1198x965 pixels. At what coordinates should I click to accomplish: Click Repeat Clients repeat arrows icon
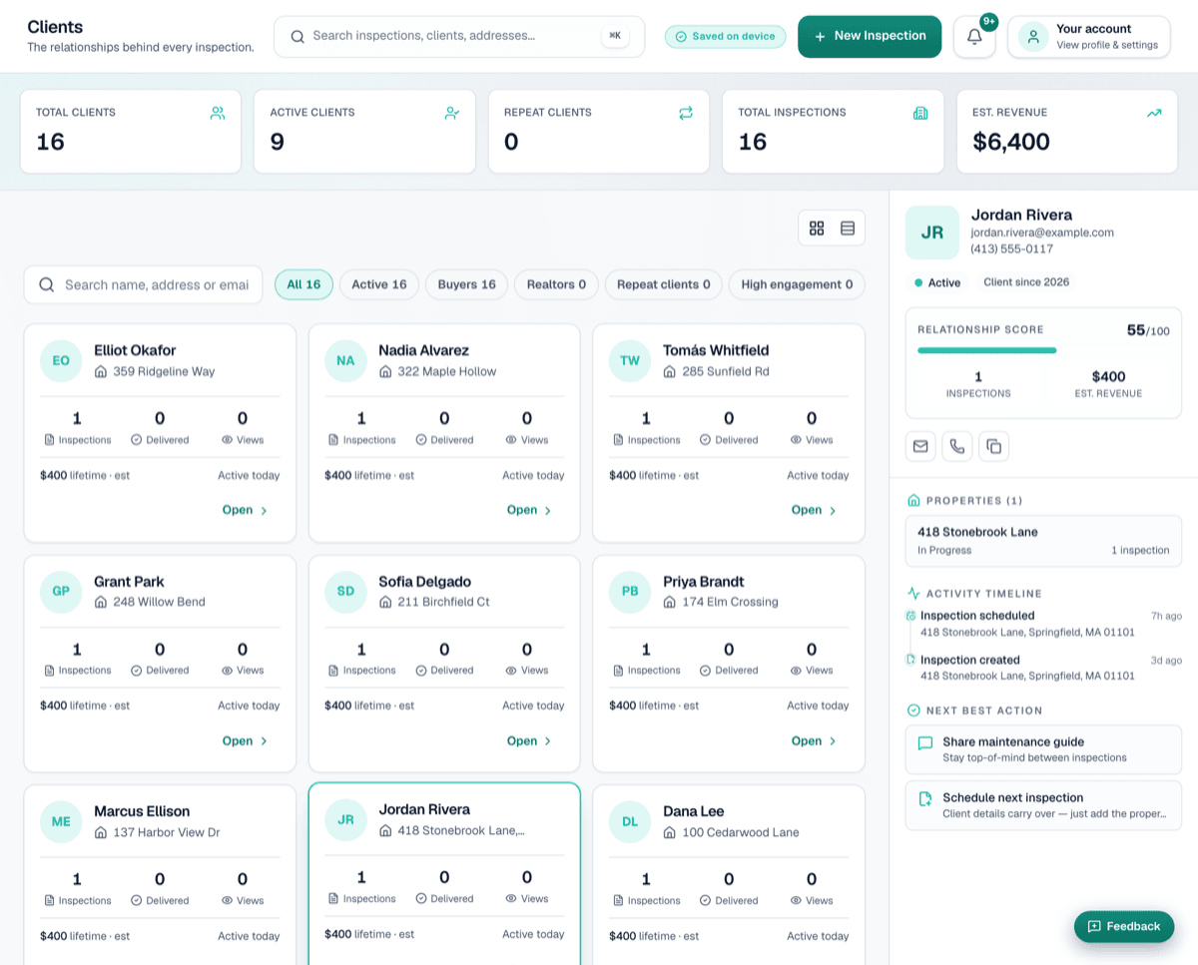(686, 113)
